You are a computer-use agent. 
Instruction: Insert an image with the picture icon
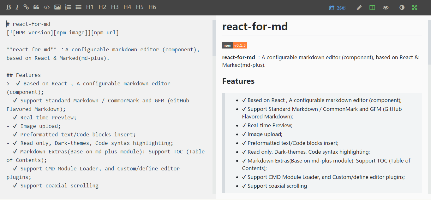(57, 7)
